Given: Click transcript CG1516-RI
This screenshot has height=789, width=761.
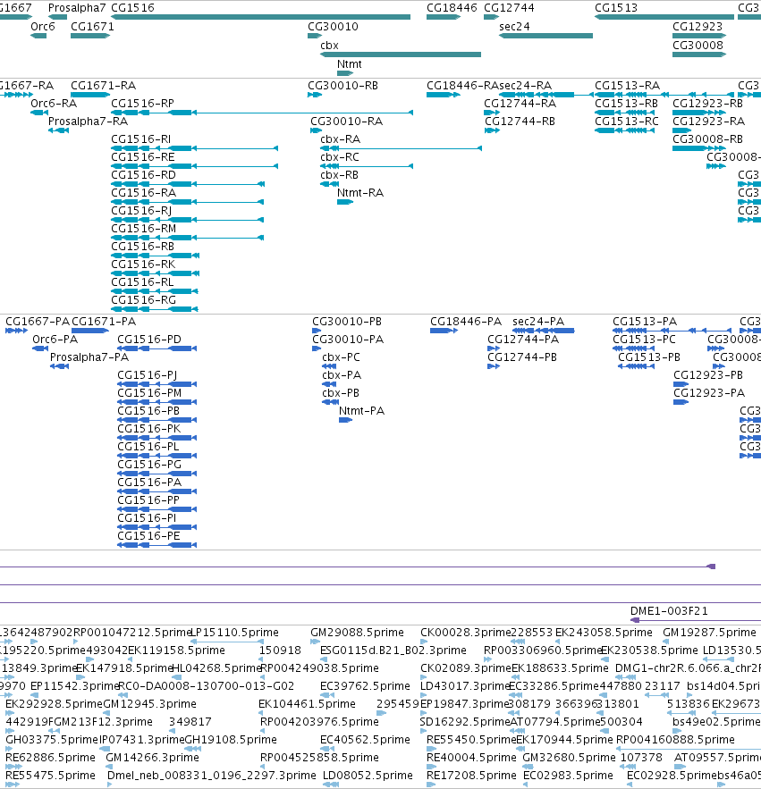Looking at the screenshot, I should click(x=194, y=148).
